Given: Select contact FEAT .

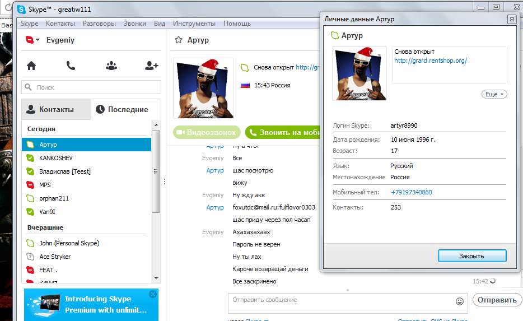Looking at the screenshot, I should 86,270.
